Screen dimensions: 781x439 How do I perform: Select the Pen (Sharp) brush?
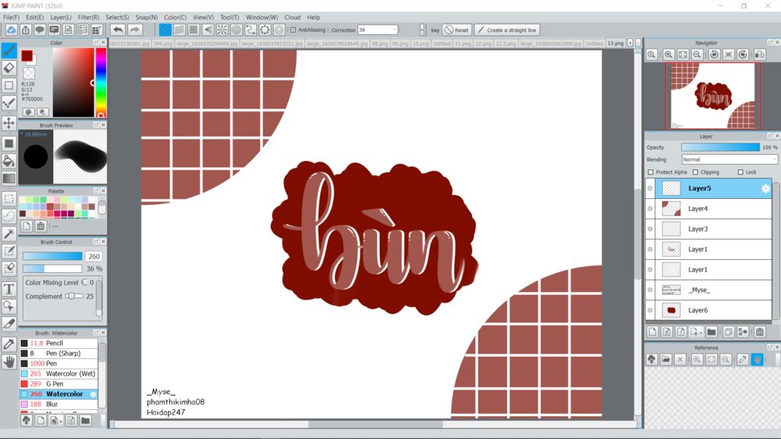coord(59,354)
